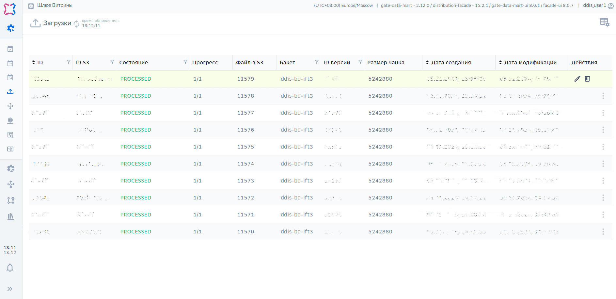Open actions menu for file 11578 row
Image resolution: width=616 pixels, height=299 pixels.
(x=603, y=96)
